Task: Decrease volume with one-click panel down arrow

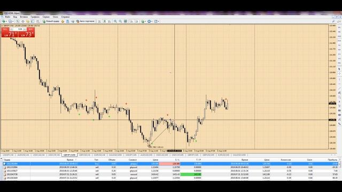Action: click(12, 29)
